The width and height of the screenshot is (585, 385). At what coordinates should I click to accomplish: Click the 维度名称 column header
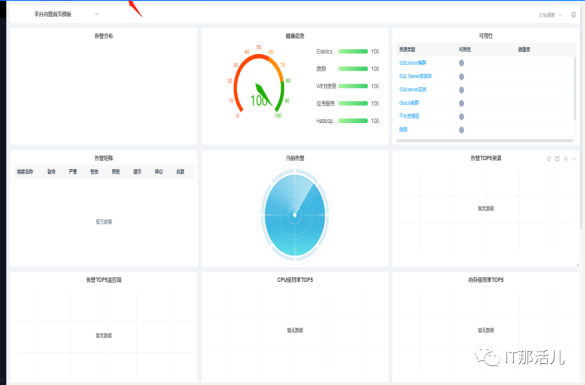tap(25, 171)
